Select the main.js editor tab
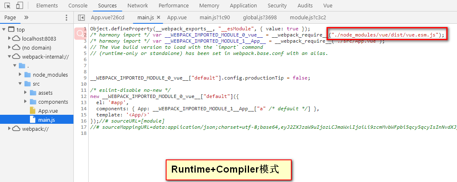 pyautogui.click(x=146, y=18)
